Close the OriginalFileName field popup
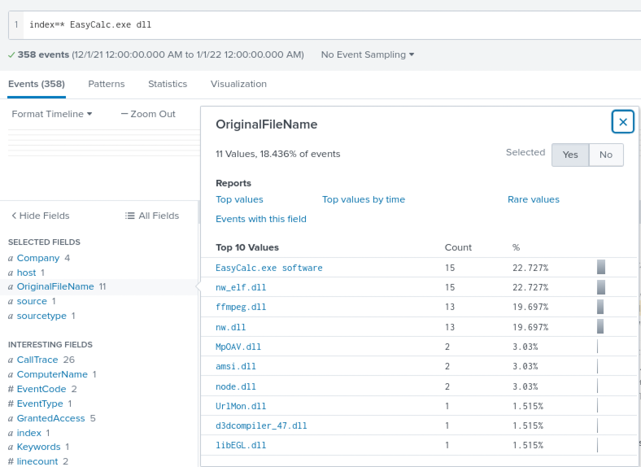 (x=623, y=122)
